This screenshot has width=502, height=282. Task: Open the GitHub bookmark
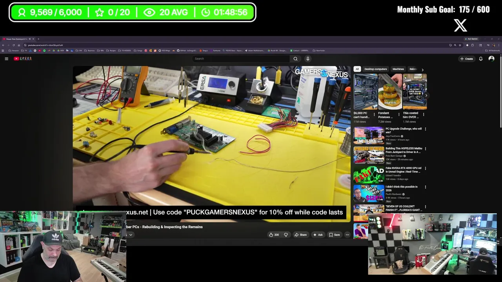coord(187,51)
